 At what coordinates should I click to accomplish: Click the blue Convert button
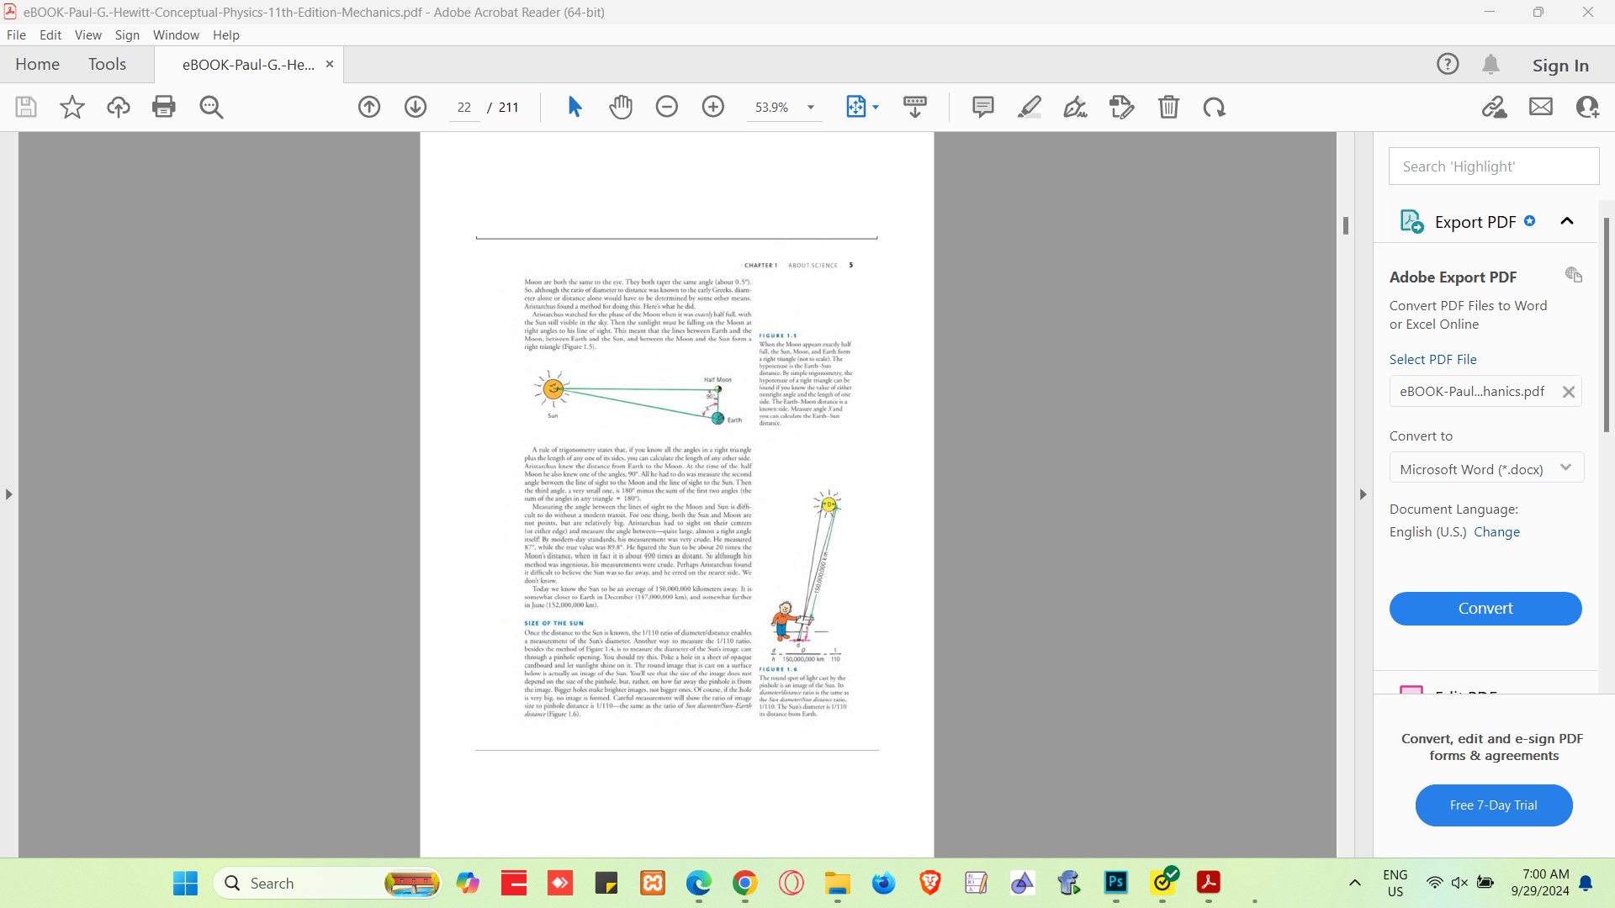point(1485,608)
